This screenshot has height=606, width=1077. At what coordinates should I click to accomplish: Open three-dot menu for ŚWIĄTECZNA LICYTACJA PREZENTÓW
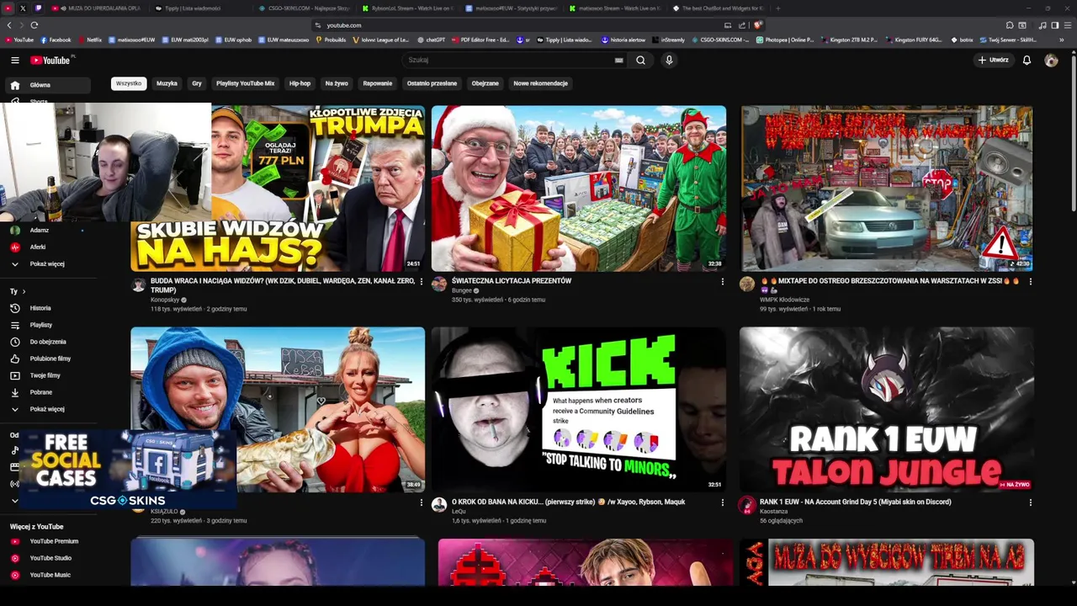[722, 281]
